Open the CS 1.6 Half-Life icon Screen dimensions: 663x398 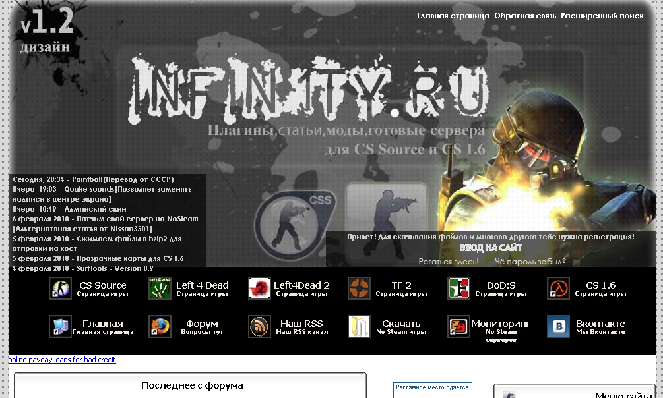[x=558, y=288]
